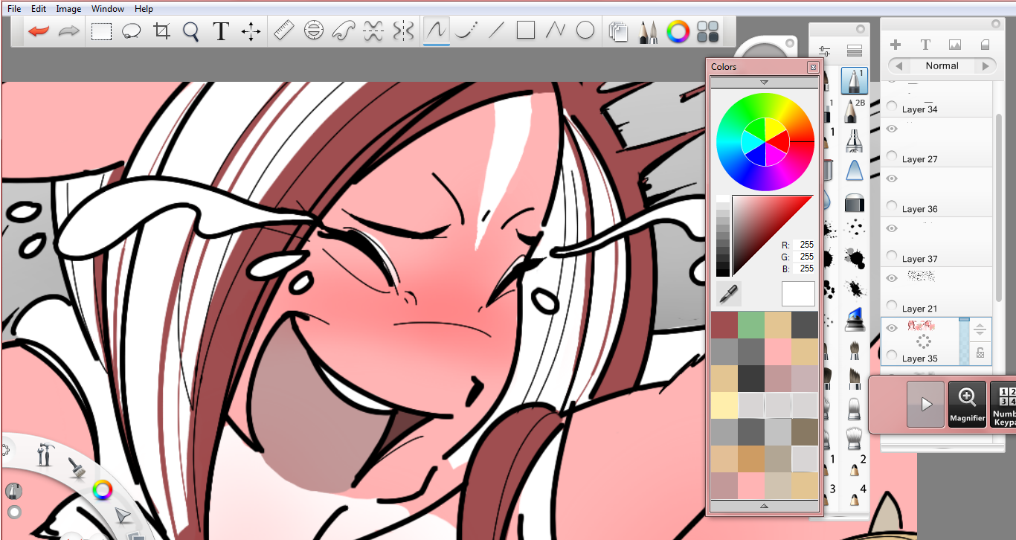
Task: Select the green swatch in Colors palette
Action: click(751, 325)
